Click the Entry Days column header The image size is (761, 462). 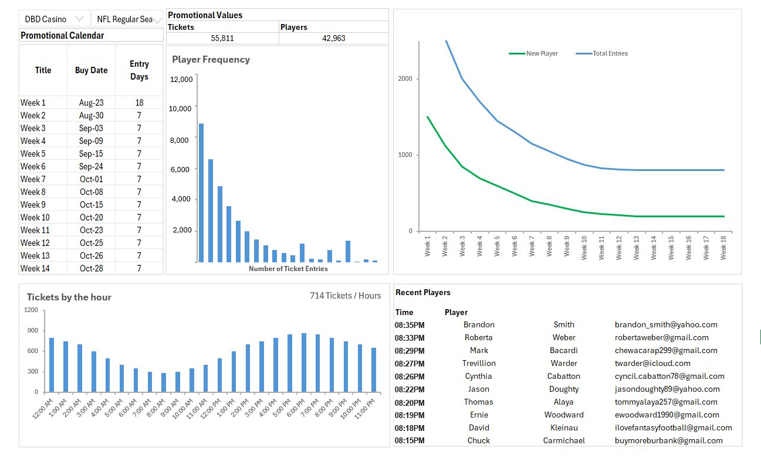(139, 70)
